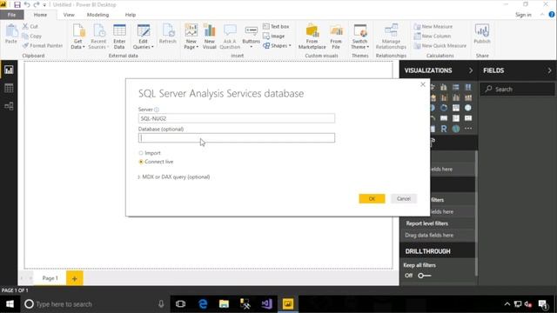
Task: Select the R script visual icon
Action: coord(444,129)
